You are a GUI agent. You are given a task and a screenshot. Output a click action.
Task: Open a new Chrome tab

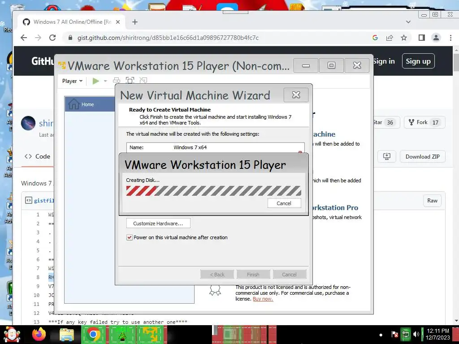[134, 22]
